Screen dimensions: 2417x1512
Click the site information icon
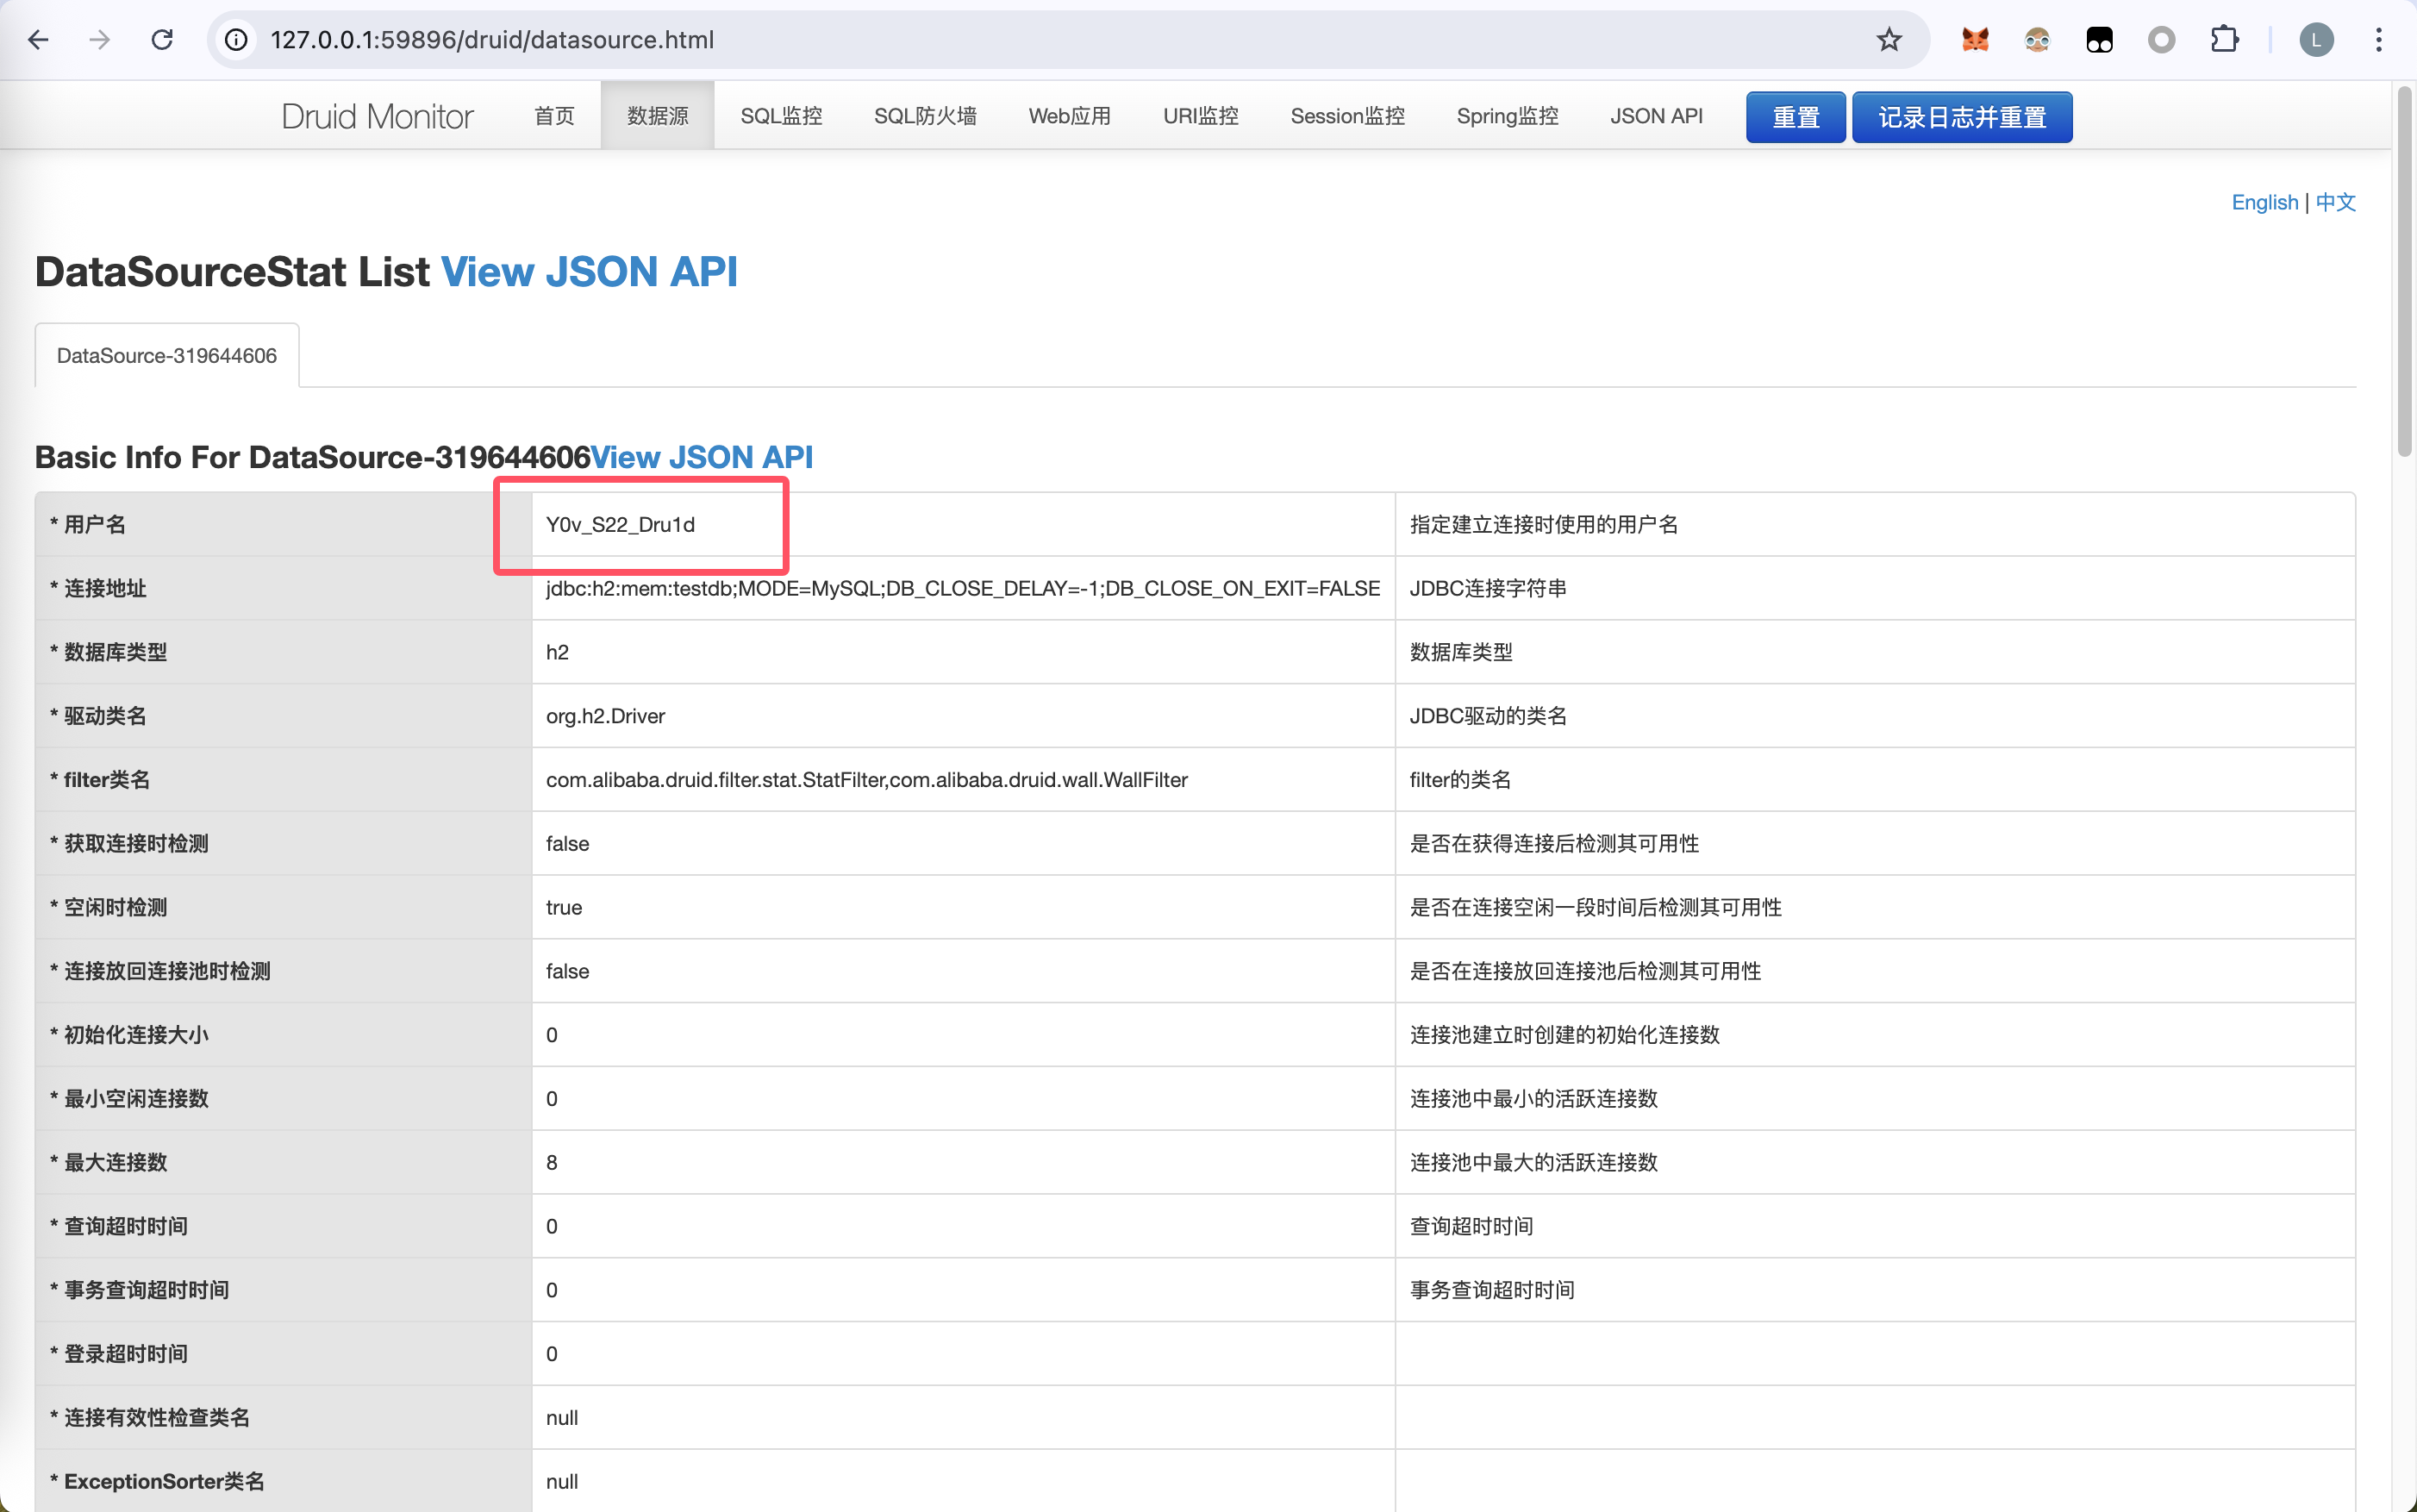tap(236, 40)
